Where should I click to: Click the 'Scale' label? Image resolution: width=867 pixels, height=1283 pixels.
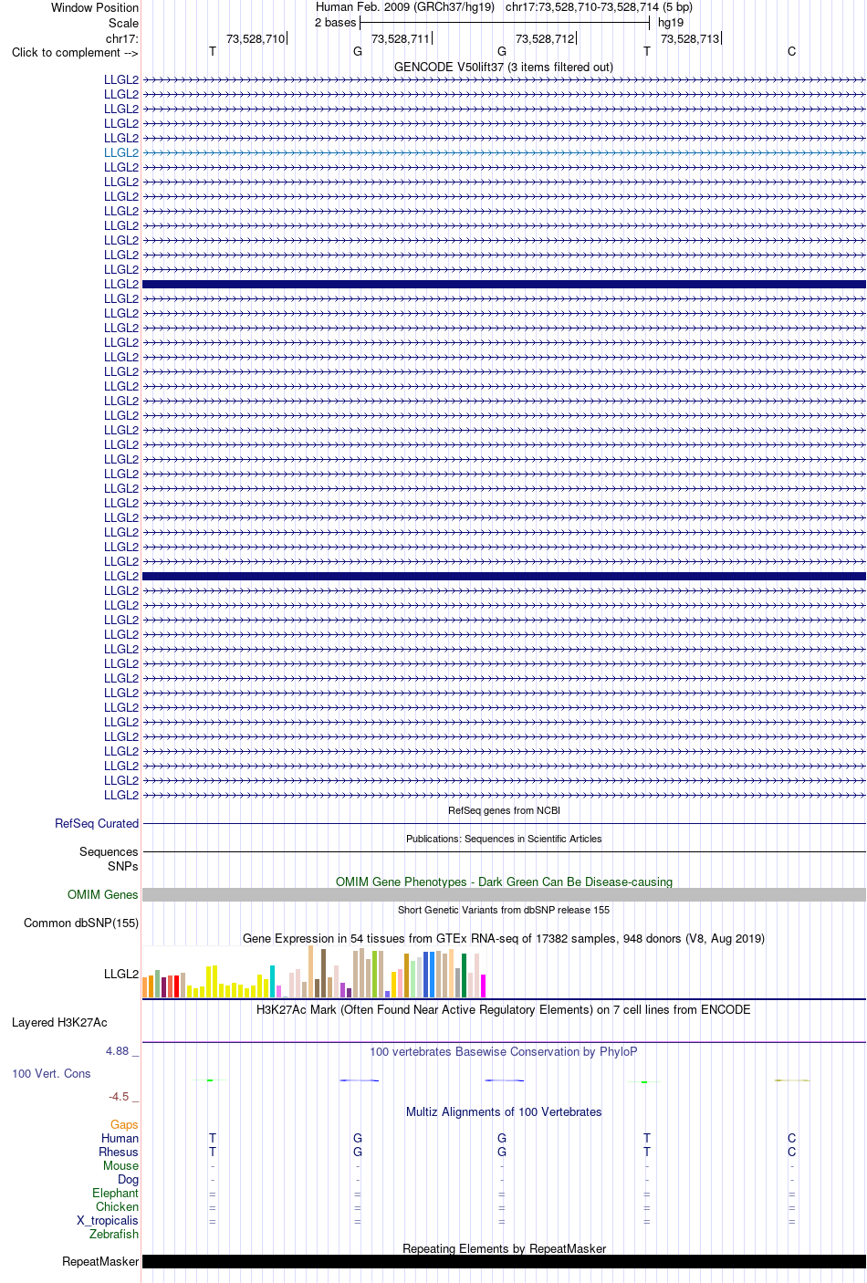pos(123,23)
